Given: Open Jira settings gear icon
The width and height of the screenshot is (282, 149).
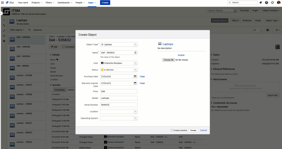Looking at the screenshot, I should pos(273,3).
